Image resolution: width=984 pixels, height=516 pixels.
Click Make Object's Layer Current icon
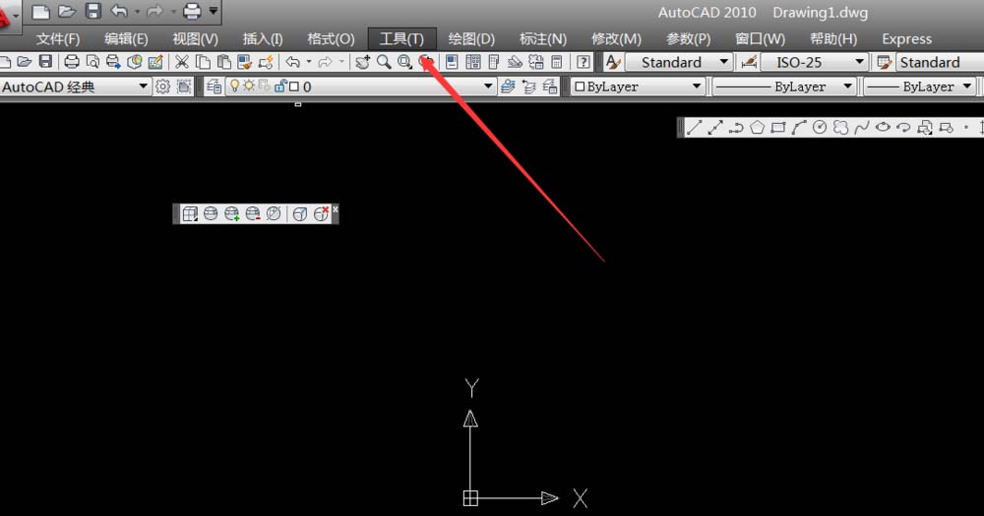pyautogui.click(x=508, y=86)
